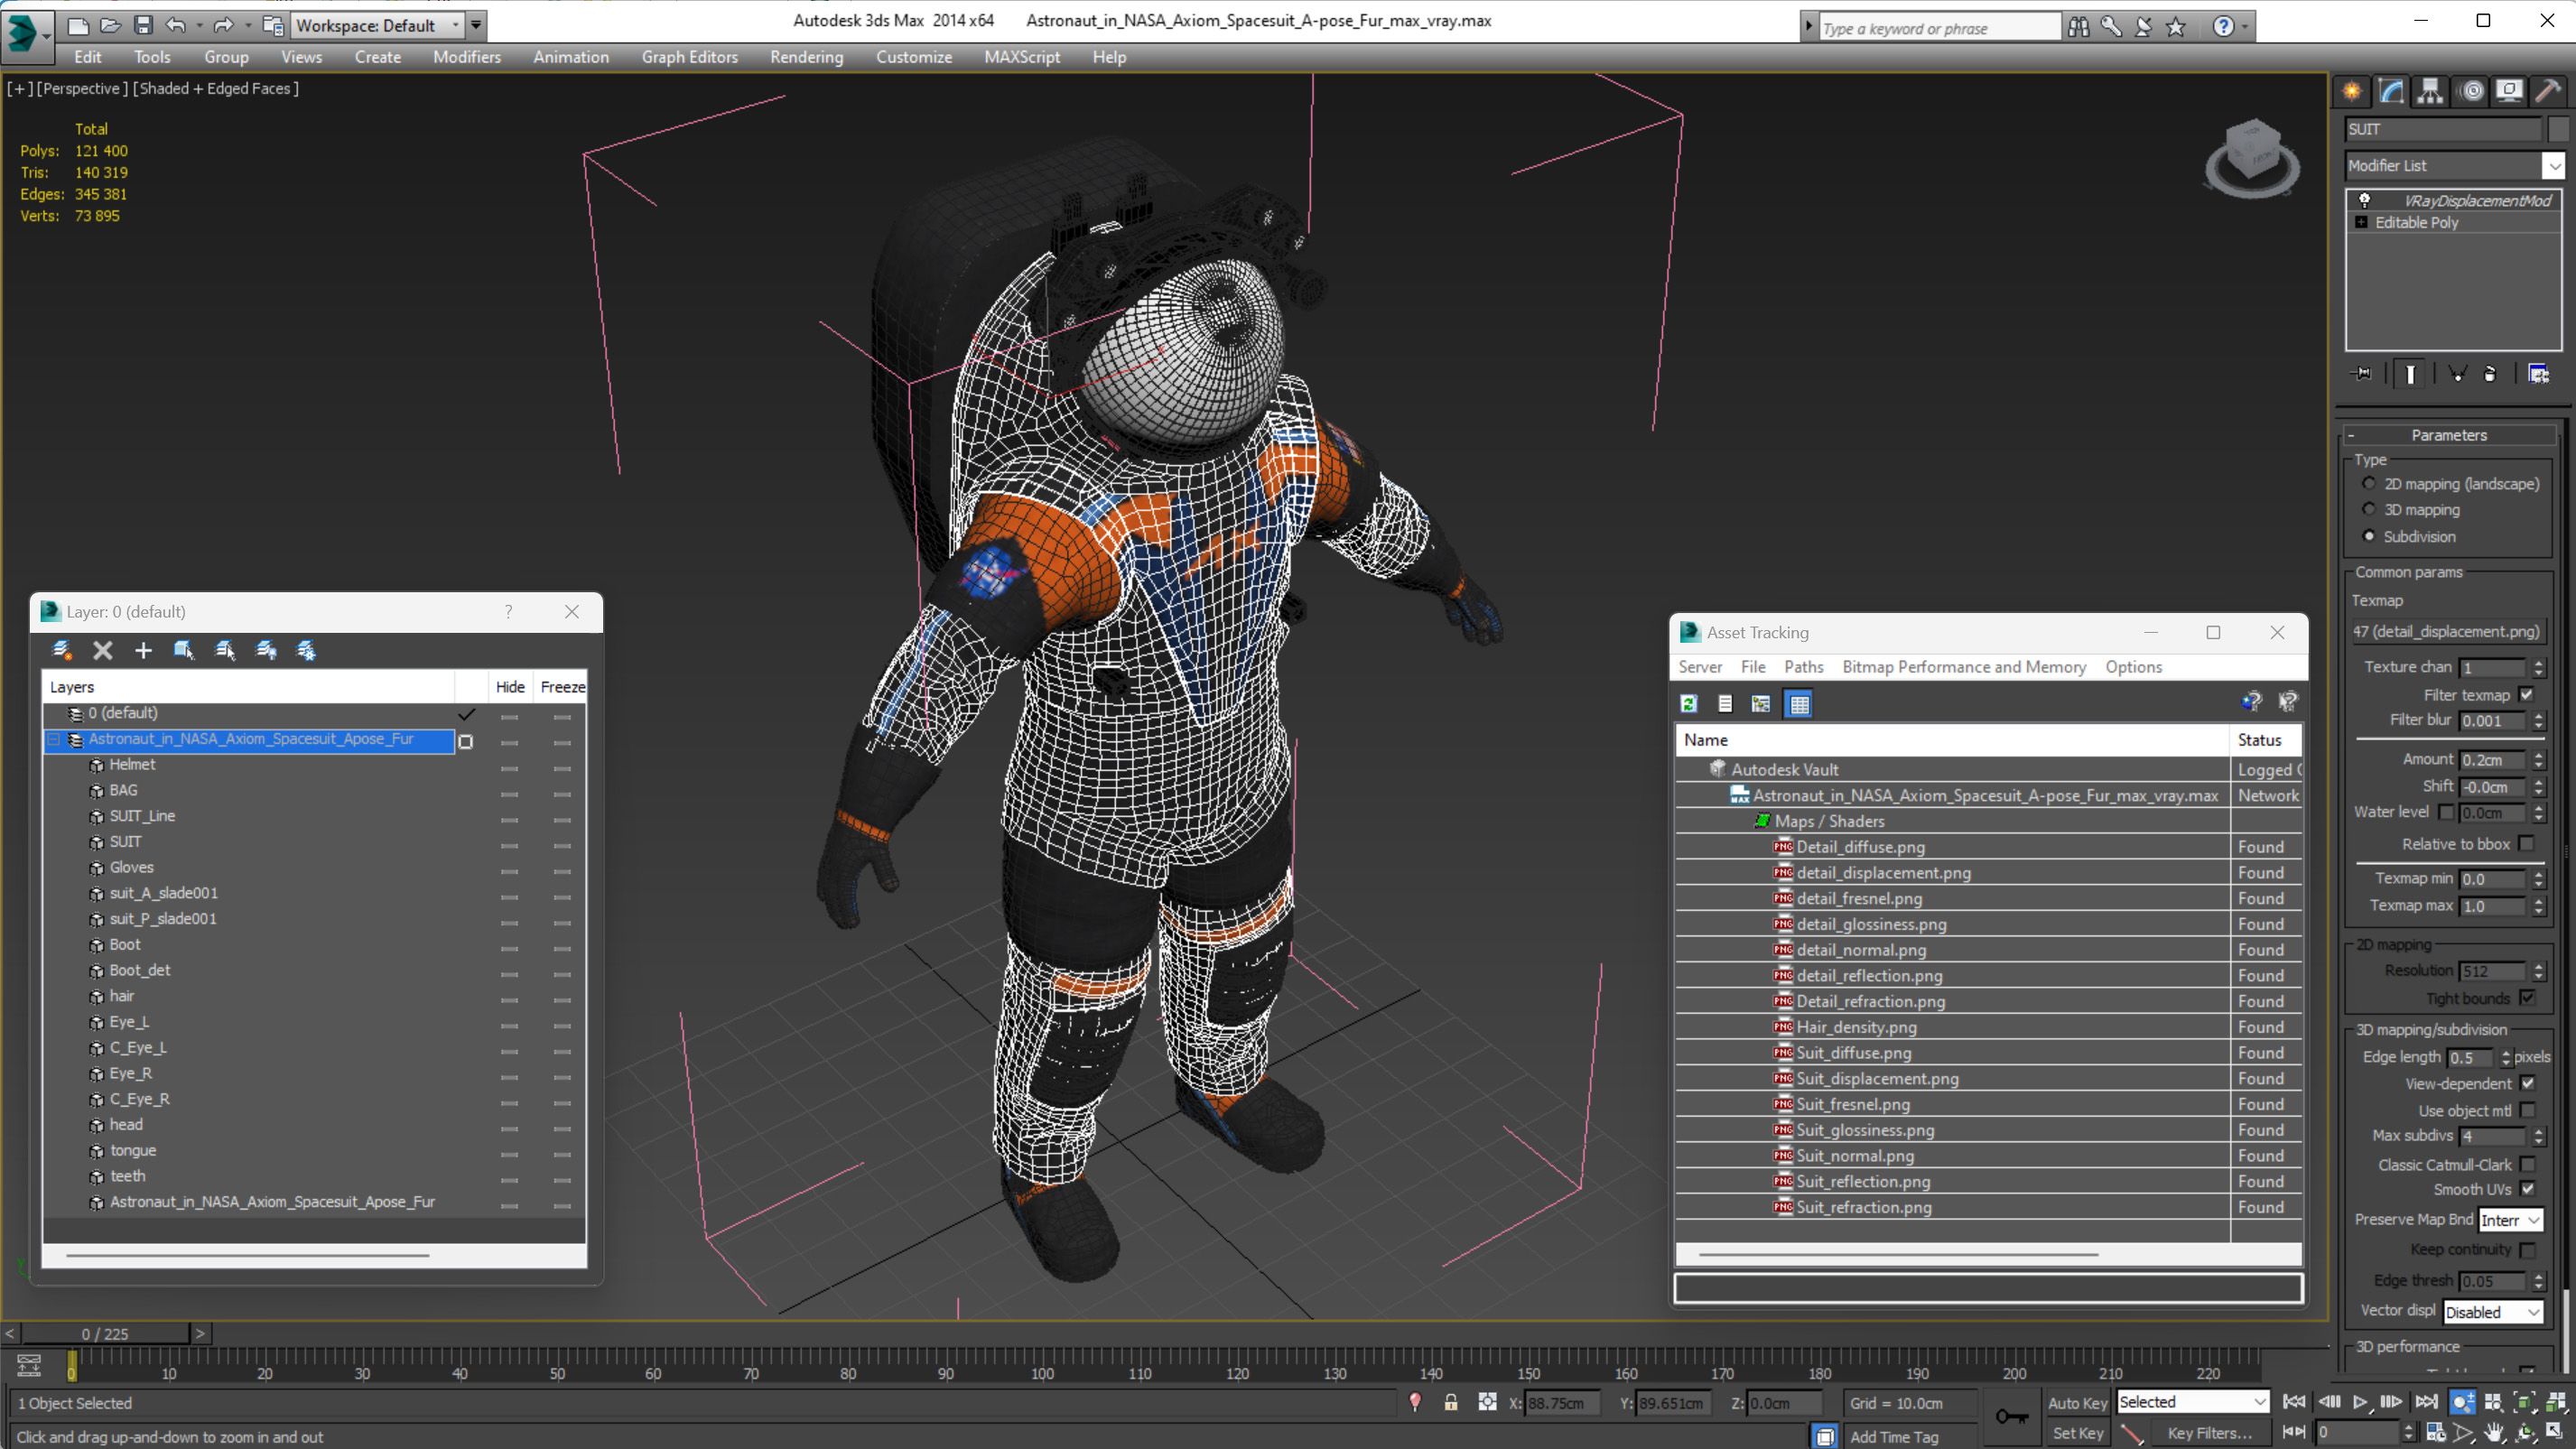Image resolution: width=2576 pixels, height=1449 pixels.
Task: Open the Rendering menu
Action: [x=806, y=57]
